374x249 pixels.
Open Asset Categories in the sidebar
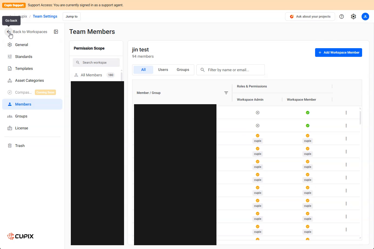(32, 80)
